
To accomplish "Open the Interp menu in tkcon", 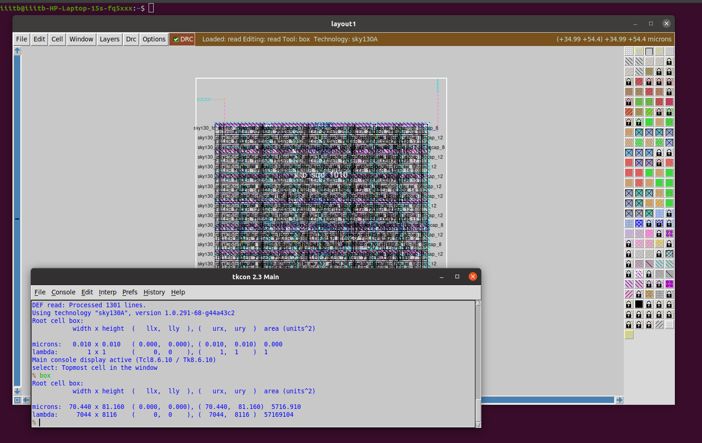I will (108, 292).
